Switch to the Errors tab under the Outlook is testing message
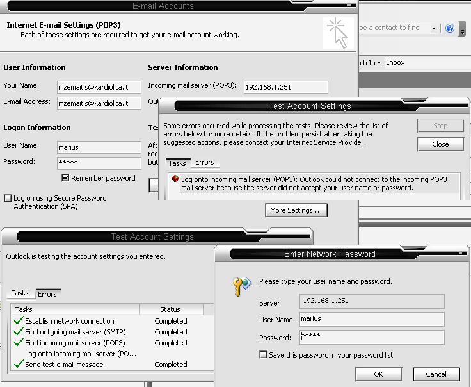This screenshot has height=387, width=471. [x=47, y=293]
